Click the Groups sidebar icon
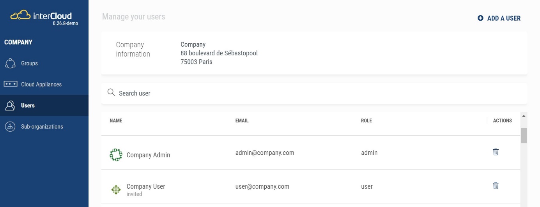 click(x=10, y=64)
